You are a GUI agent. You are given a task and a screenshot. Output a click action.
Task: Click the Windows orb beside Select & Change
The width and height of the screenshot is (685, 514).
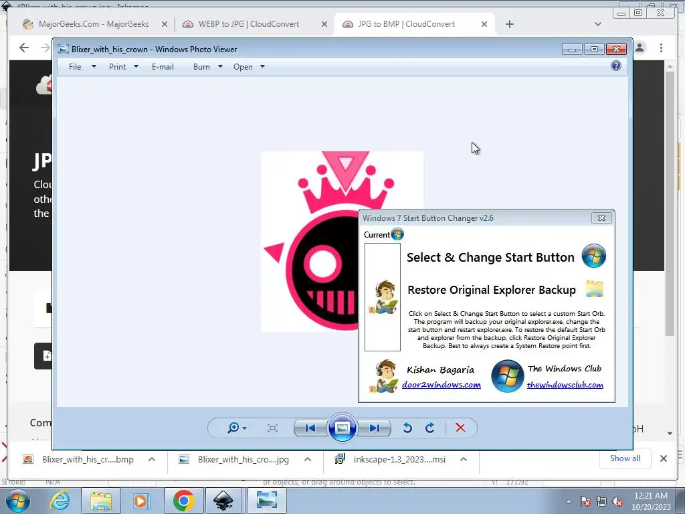click(x=594, y=256)
